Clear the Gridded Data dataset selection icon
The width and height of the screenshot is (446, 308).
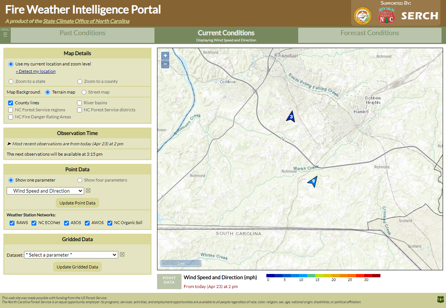pos(122,254)
